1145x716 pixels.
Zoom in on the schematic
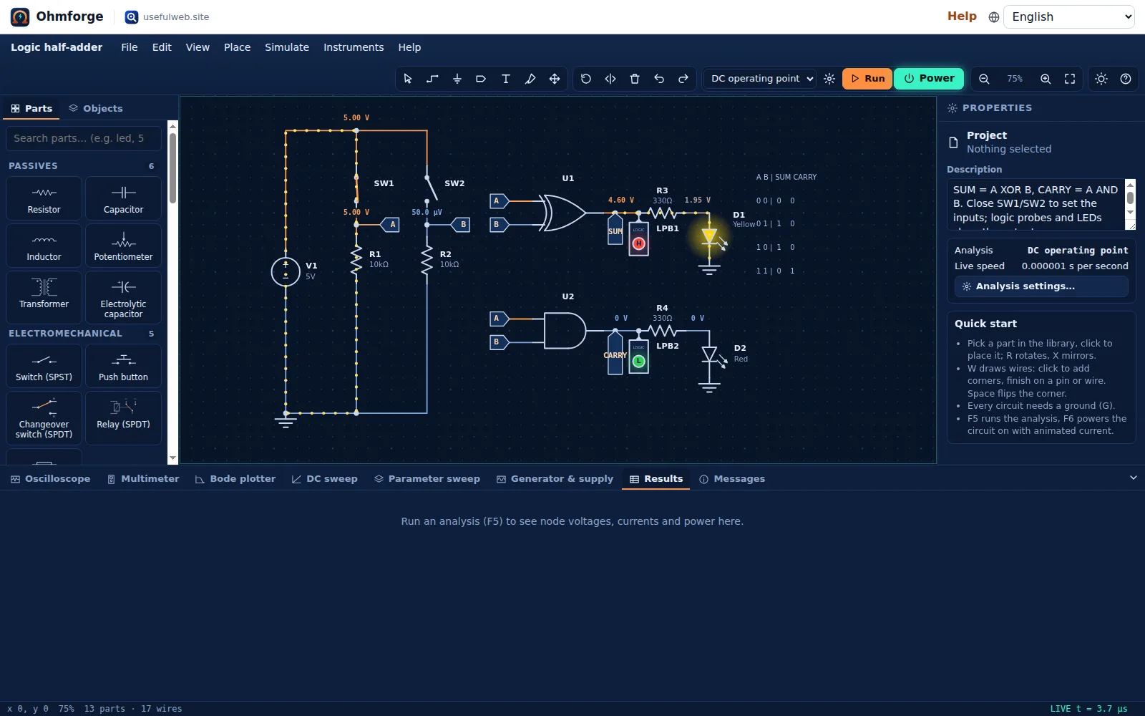[x=1046, y=79]
